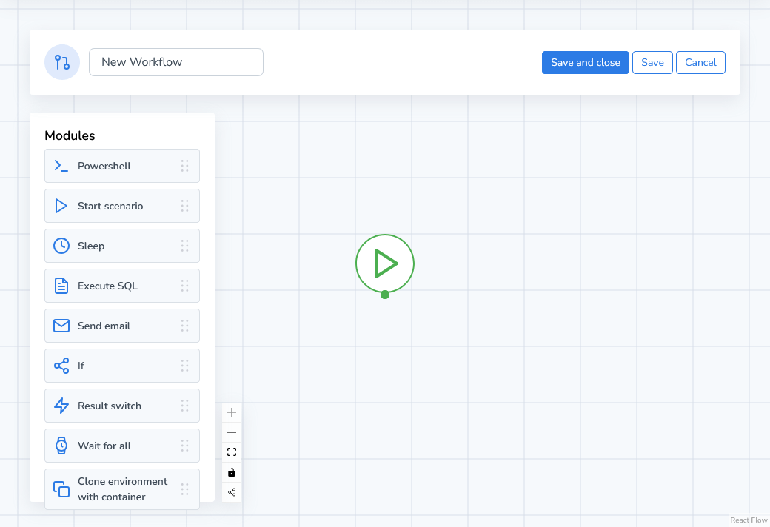Viewport: 770px width, 527px height.
Task: Click the Powershell module drag handle
Action: (184, 166)
